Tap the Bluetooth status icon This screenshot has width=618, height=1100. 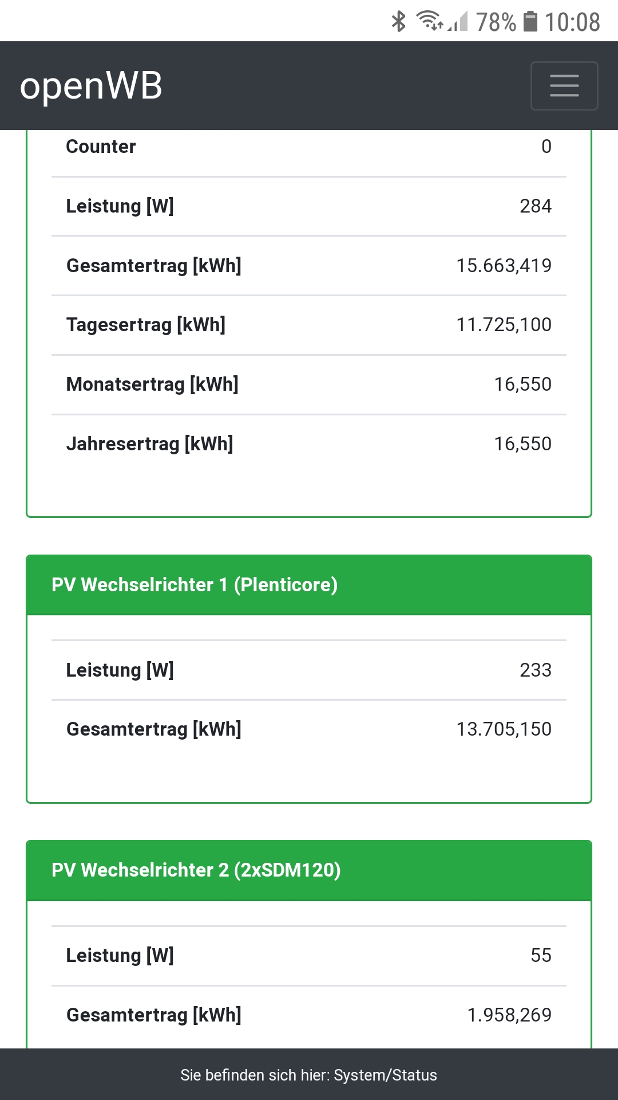398,22
